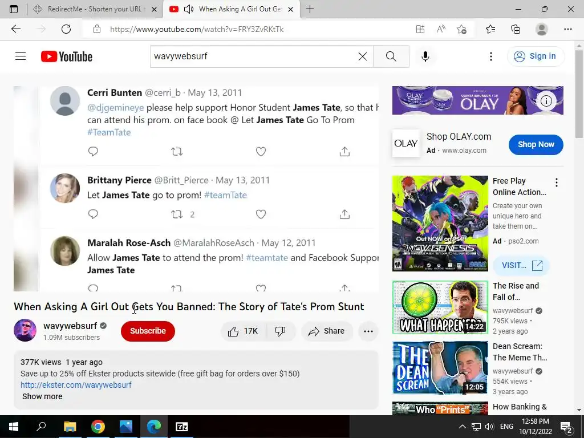Open the YouTube hamburger guide menu
Viewport: 584px width, 438px height.
point(21,56)
